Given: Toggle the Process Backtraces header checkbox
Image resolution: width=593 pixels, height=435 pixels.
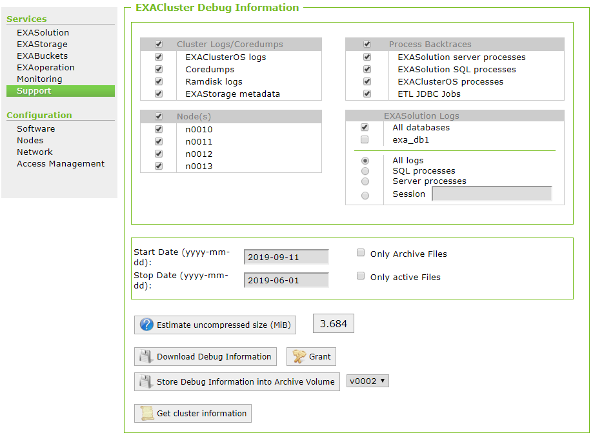Looking at the screenshot, I should tap(367, 45).
